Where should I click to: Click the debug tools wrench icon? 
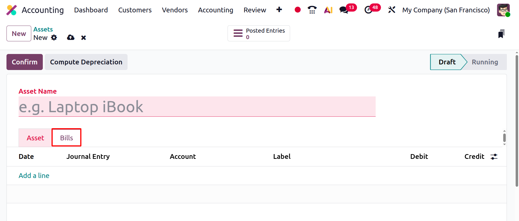pyautogui.click(x=391, y=10)
